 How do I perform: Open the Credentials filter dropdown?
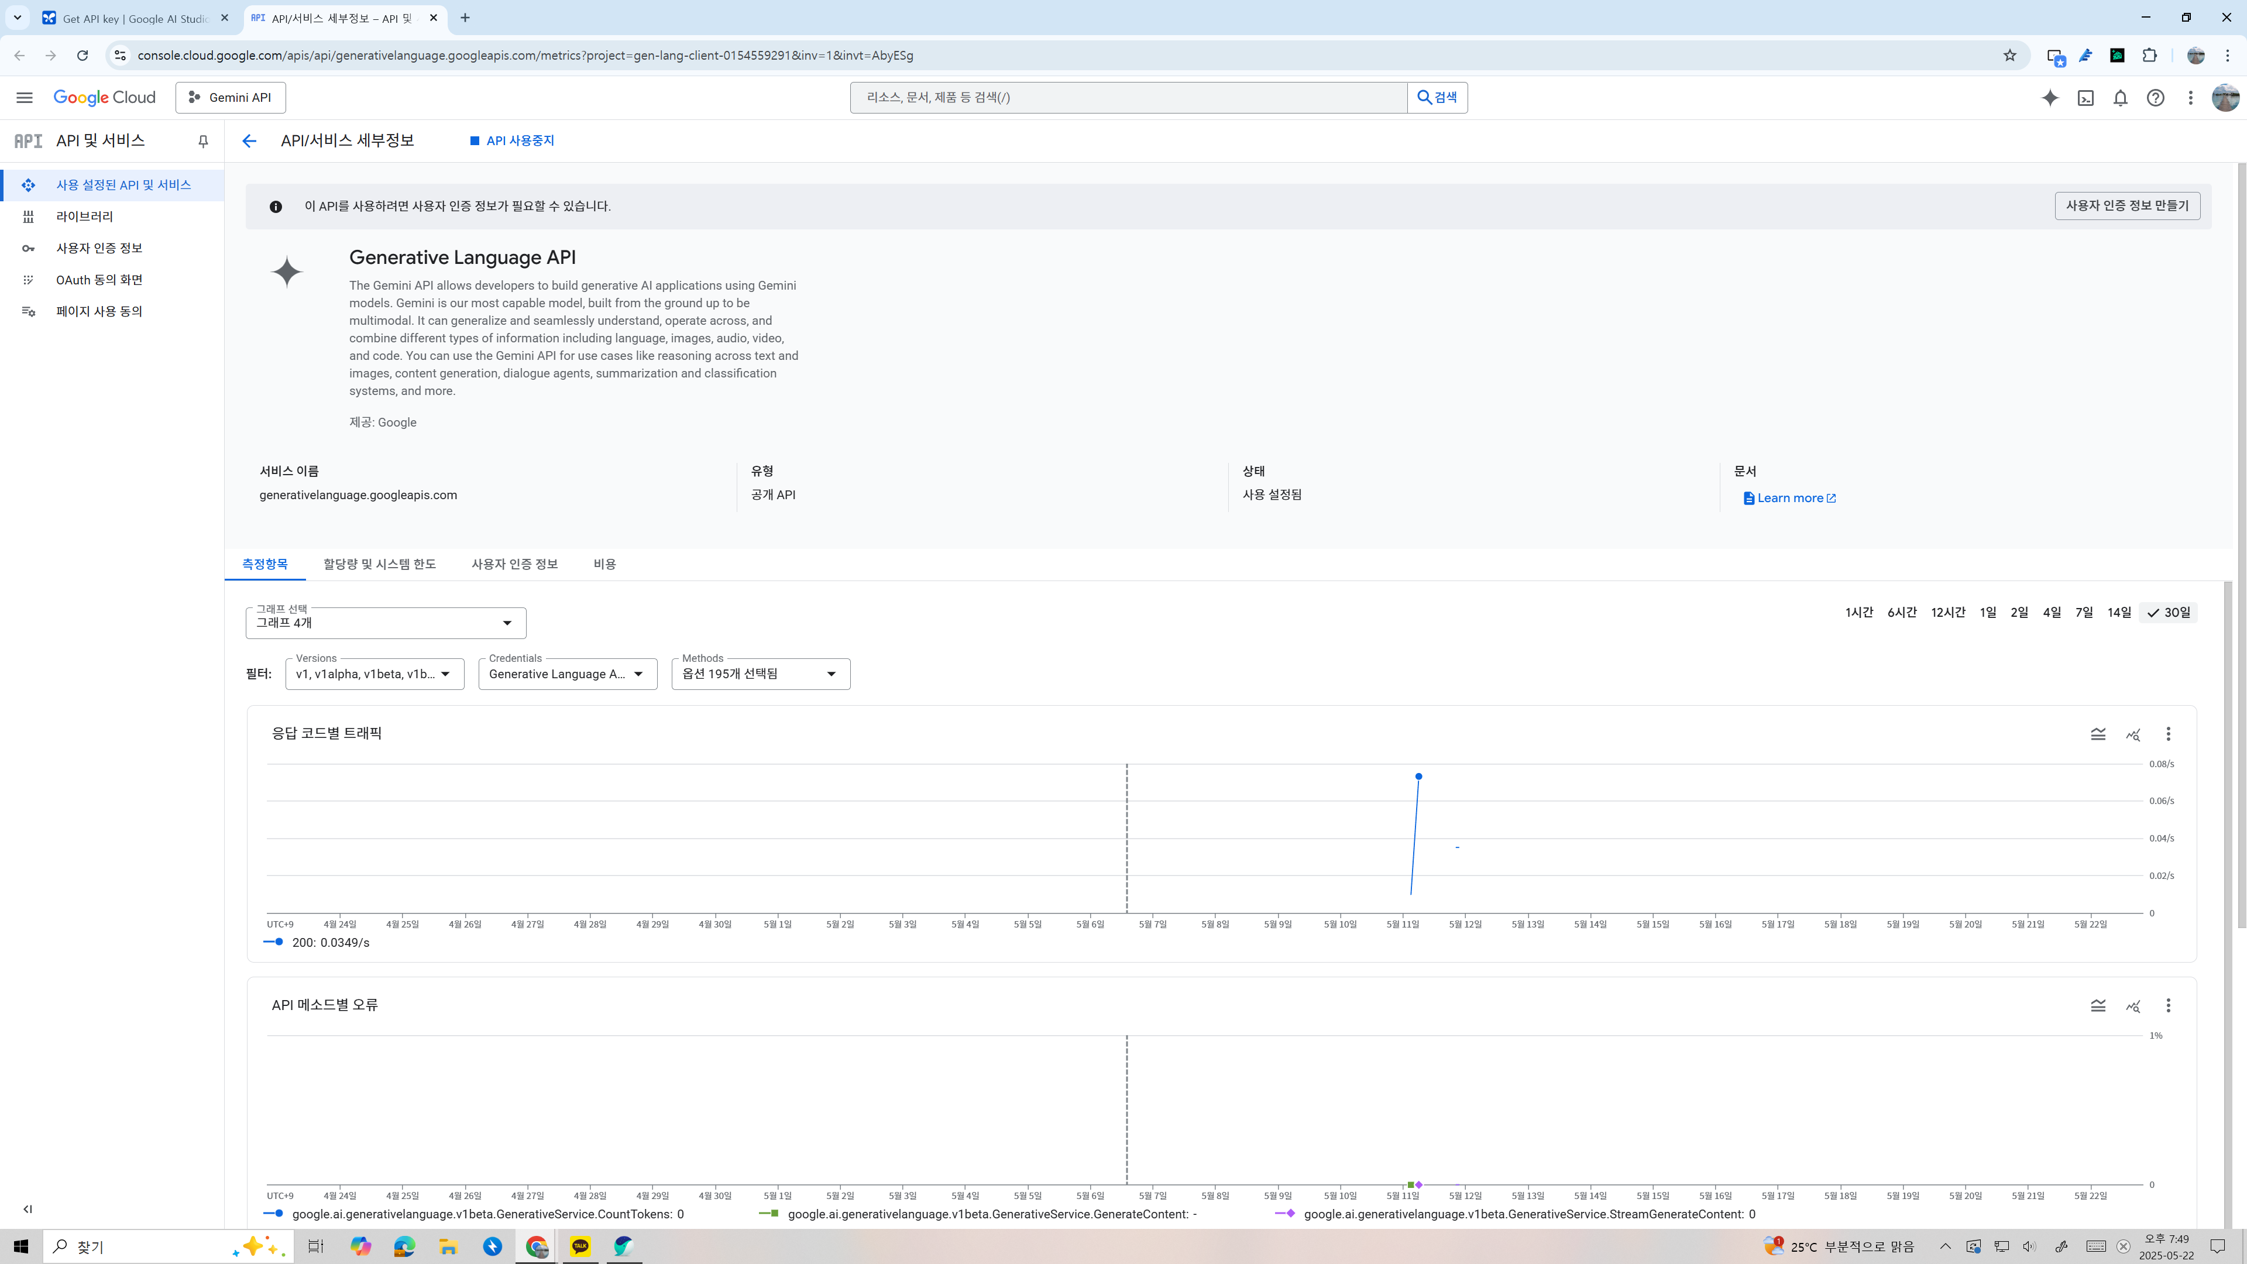(568, 674)
